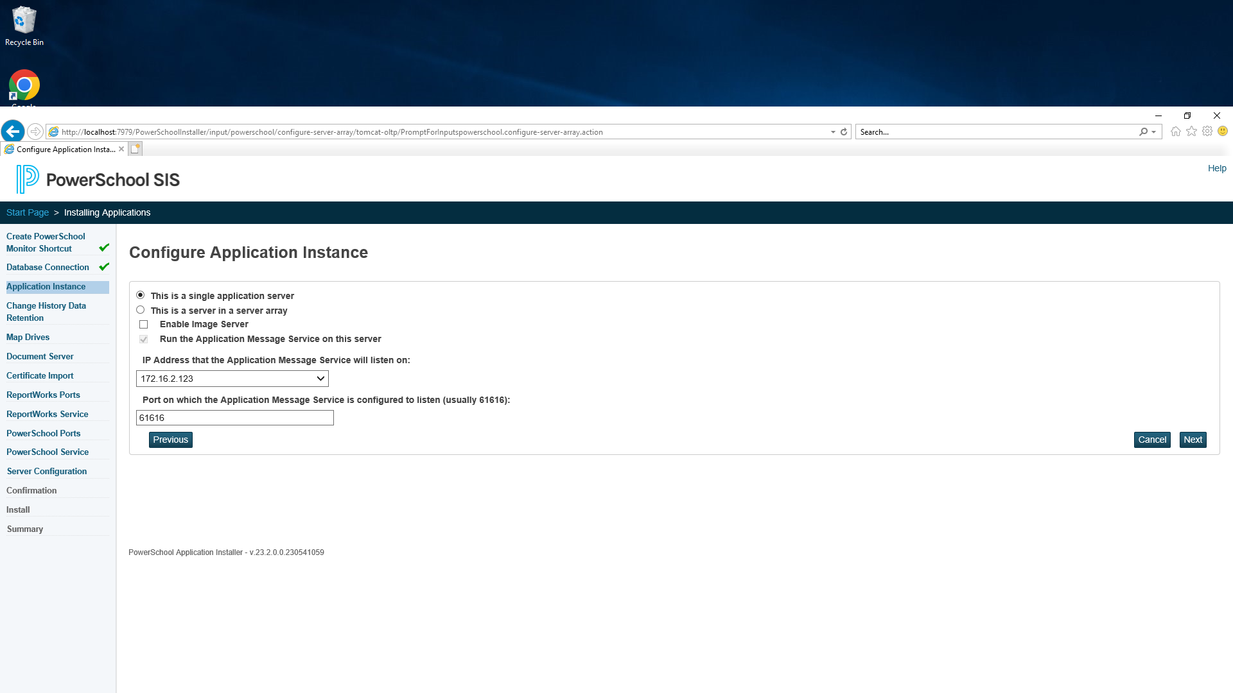The image size is (1233, 693).
Task: Enable the Image Server checkbox
Action: tap(143, 325)
